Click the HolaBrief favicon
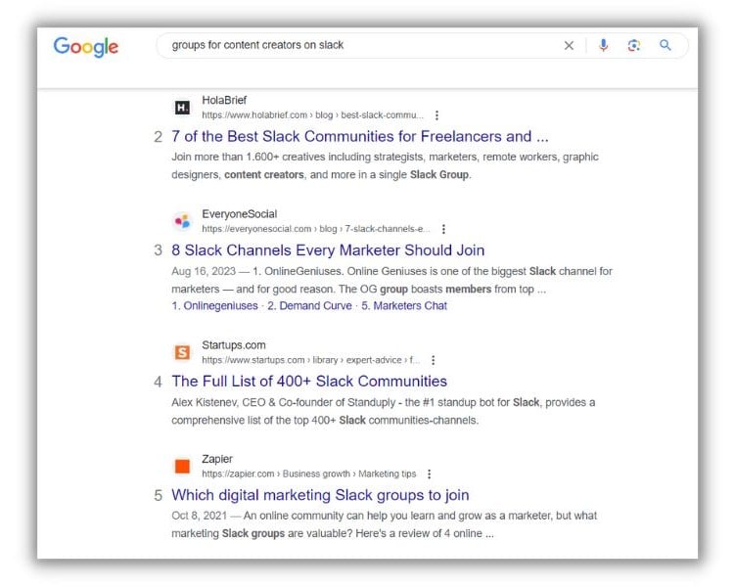The image size is (735, 587). [182, 108]
